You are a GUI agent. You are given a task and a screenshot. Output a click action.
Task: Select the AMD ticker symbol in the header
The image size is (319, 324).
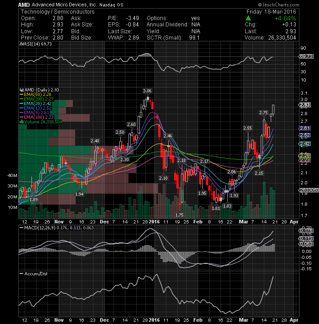(x=24, y=5)
